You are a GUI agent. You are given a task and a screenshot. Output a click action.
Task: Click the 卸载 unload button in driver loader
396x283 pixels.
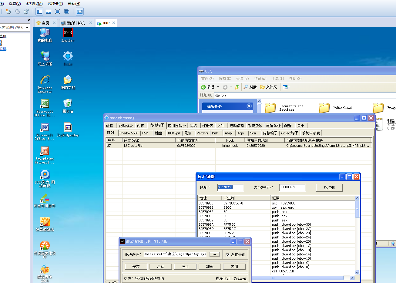click(x=210, y=267)
